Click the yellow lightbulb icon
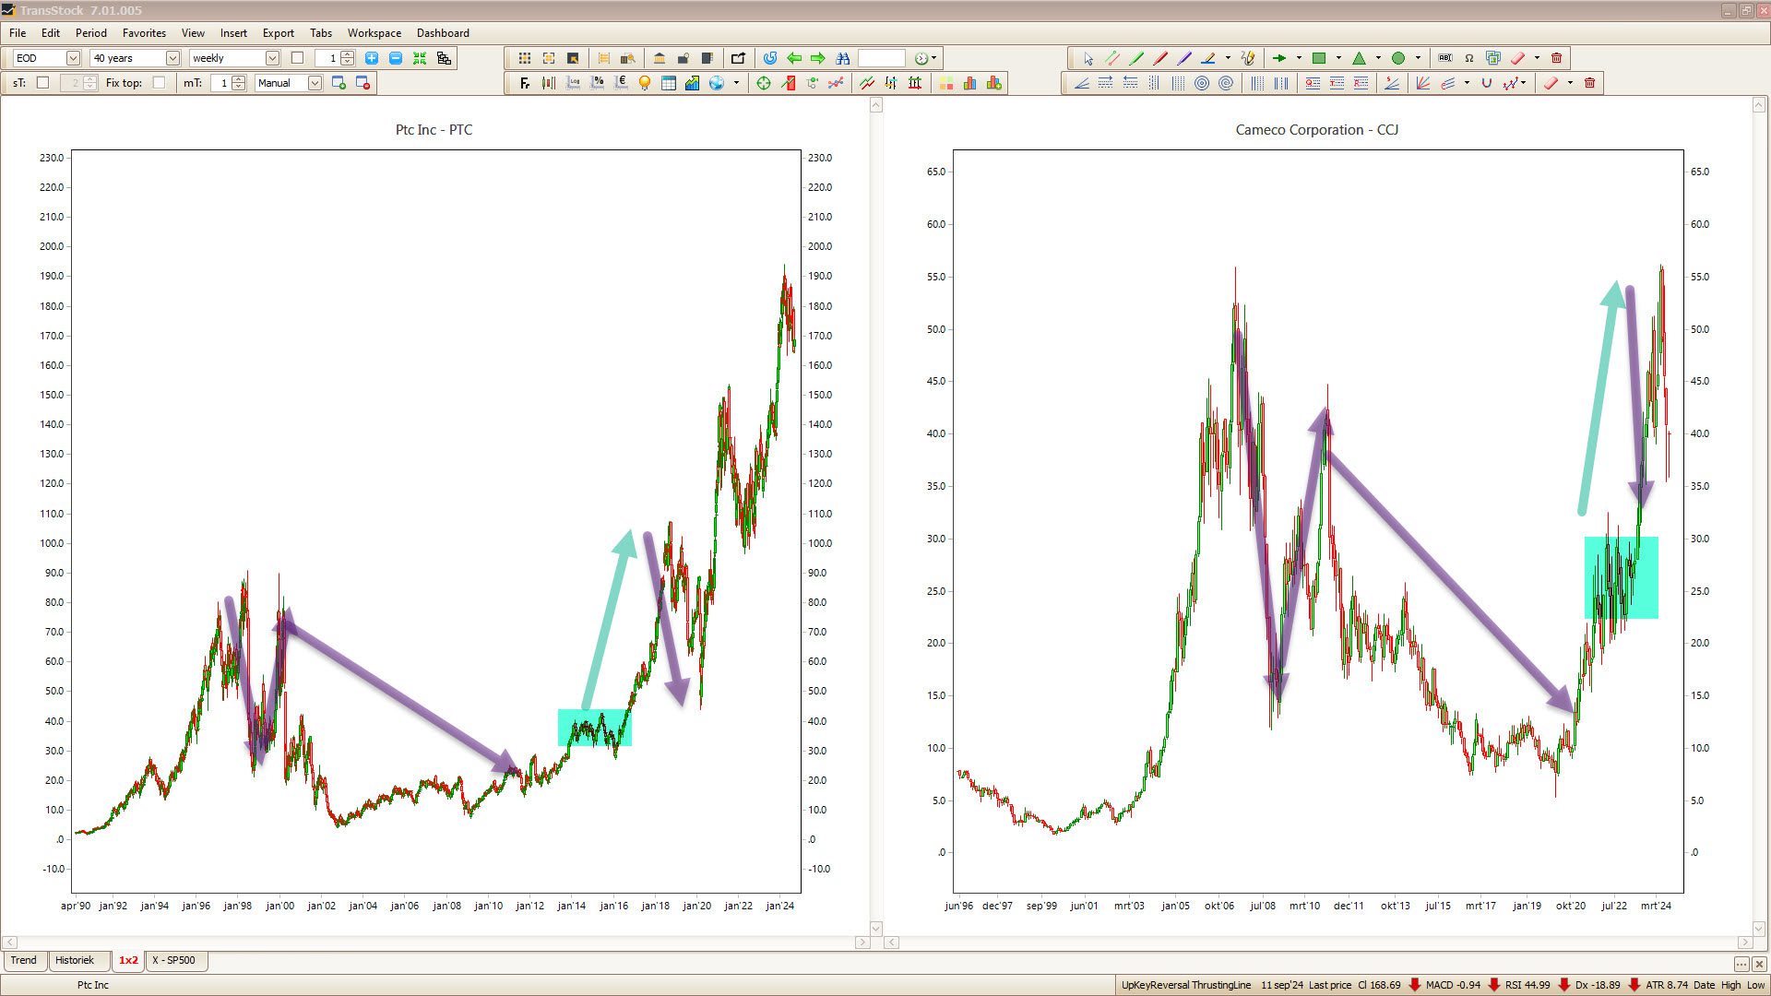 (x=645, y=83)
